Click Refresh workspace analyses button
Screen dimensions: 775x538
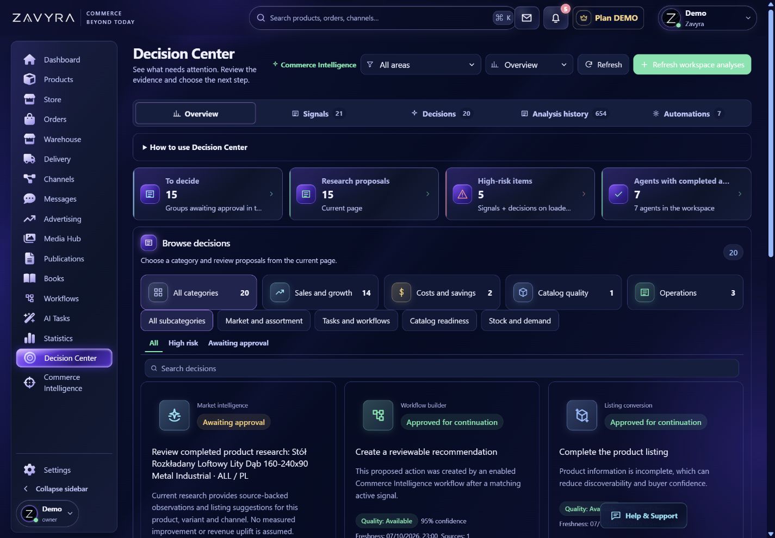coord(692,65)
